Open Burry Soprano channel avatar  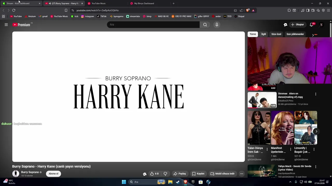point(16,174)
